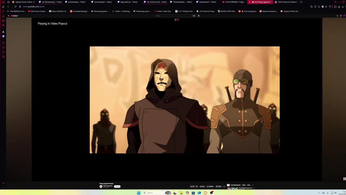Open a new browser tab with plus

pos(301,2)
